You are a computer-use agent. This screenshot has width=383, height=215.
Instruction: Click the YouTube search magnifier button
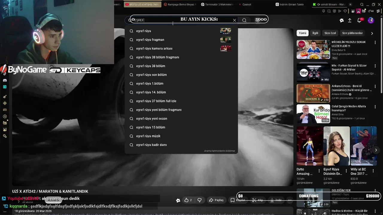[244, 20]
